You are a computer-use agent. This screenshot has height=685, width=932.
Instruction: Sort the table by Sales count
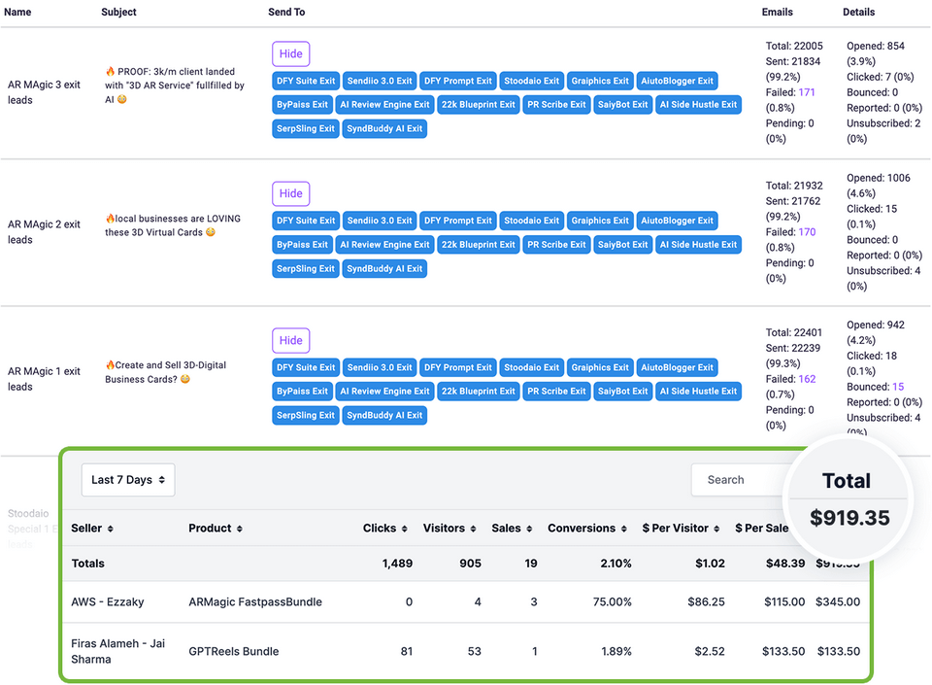(511, 528)
